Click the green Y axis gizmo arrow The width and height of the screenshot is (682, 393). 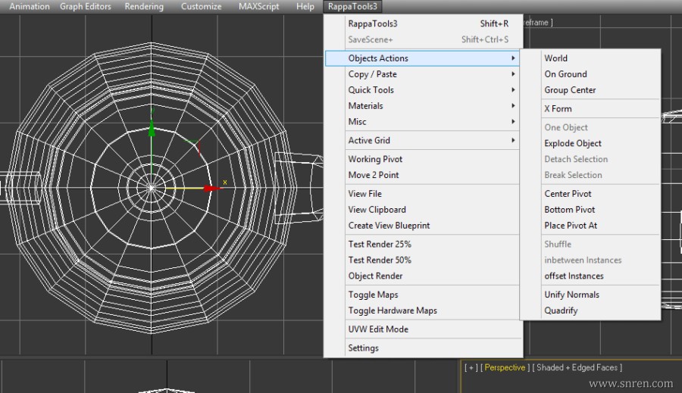(152, 129)
